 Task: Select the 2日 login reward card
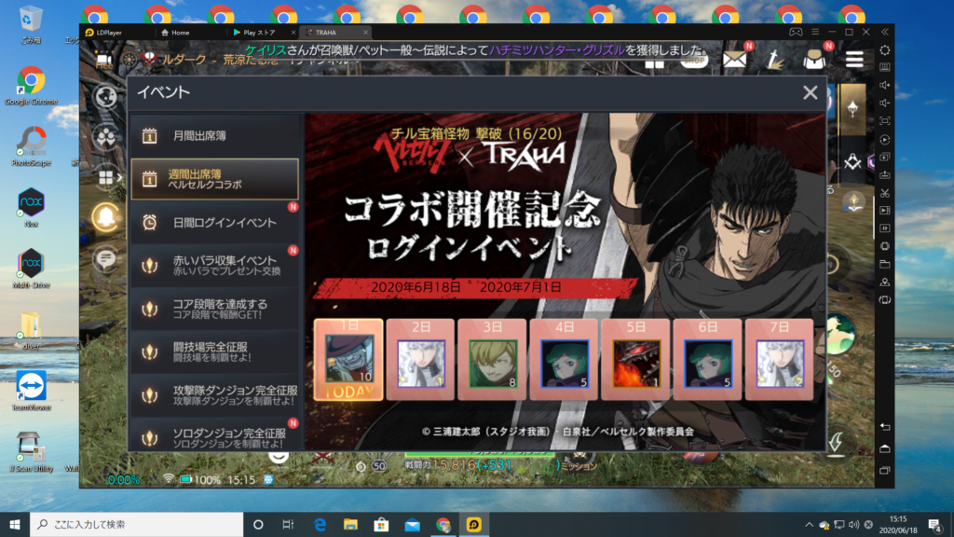pos(420,359)
